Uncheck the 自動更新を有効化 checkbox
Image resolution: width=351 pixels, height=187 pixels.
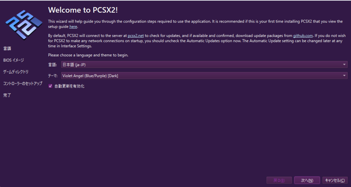pos(50,86)
